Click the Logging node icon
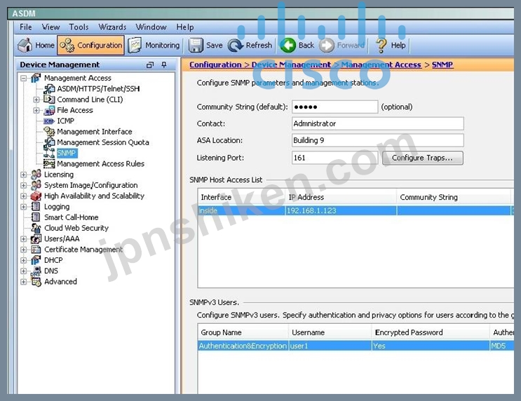 [36, 207]
